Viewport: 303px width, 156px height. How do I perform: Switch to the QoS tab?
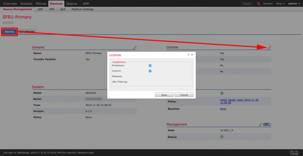pyautogui.click(x=63, y=9)
